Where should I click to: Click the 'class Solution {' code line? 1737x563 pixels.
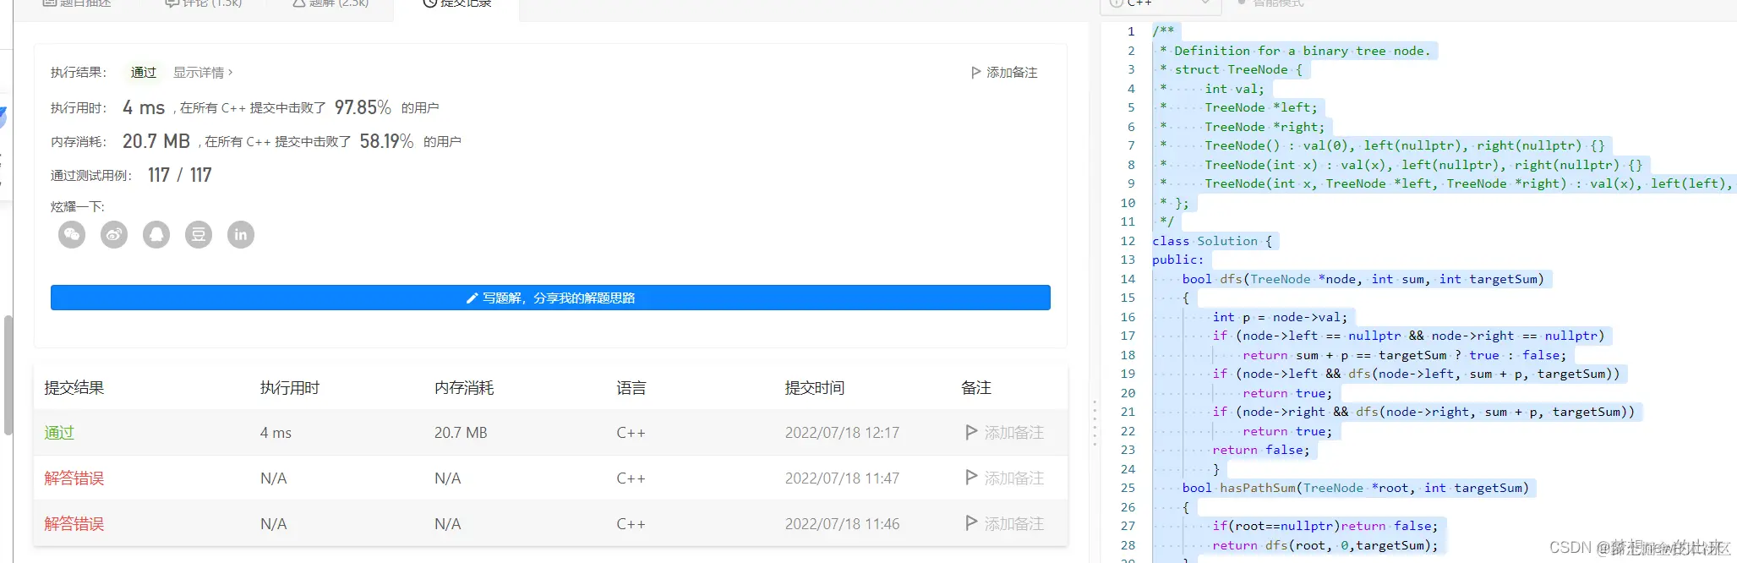(1212, 241)
